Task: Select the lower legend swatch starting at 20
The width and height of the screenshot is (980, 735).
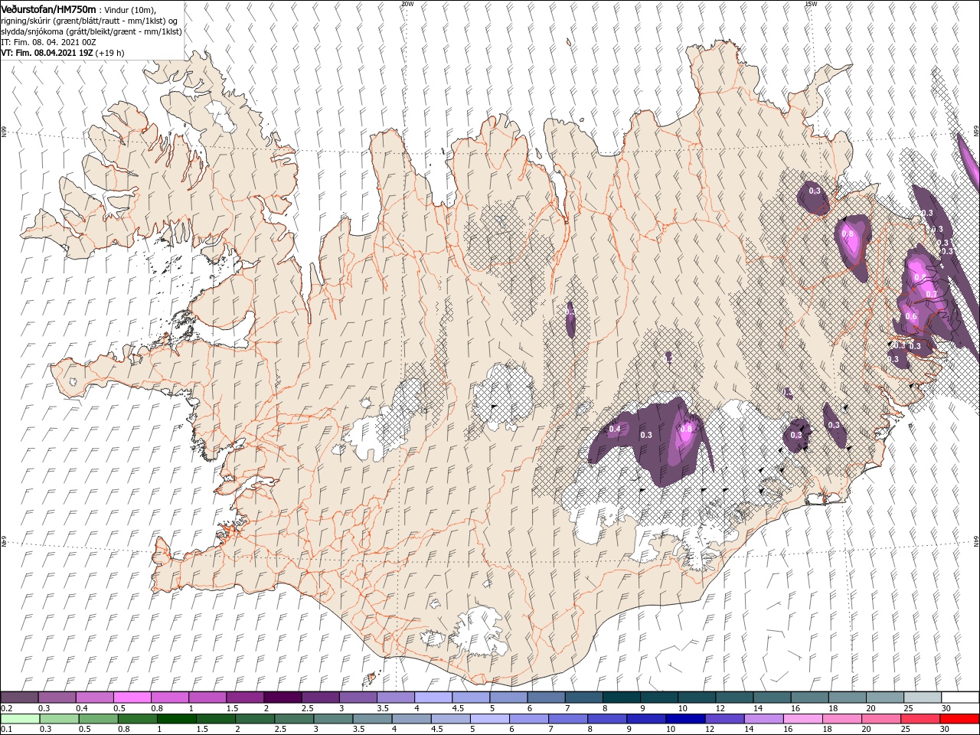Action: point(880,719)
